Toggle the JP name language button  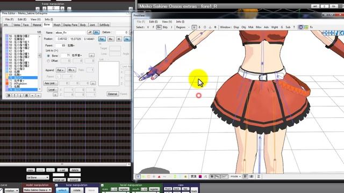tap(90, 32)
